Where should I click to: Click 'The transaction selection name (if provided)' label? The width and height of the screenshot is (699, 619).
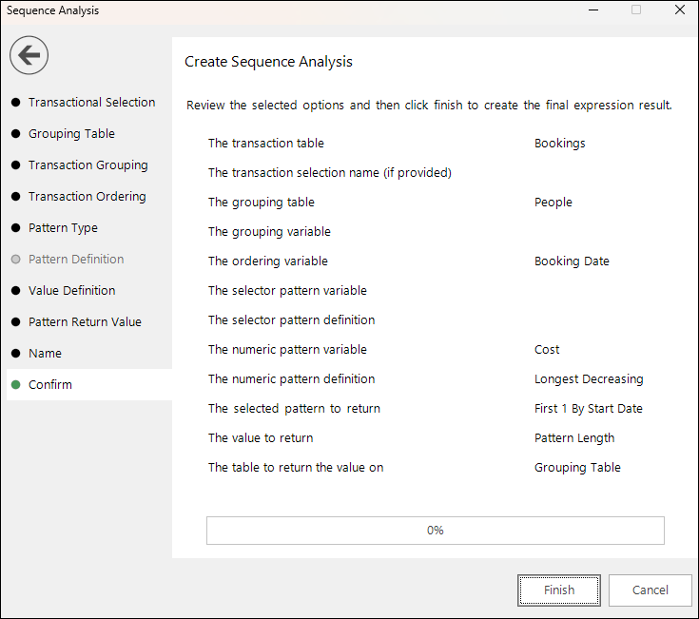(329, 173)
